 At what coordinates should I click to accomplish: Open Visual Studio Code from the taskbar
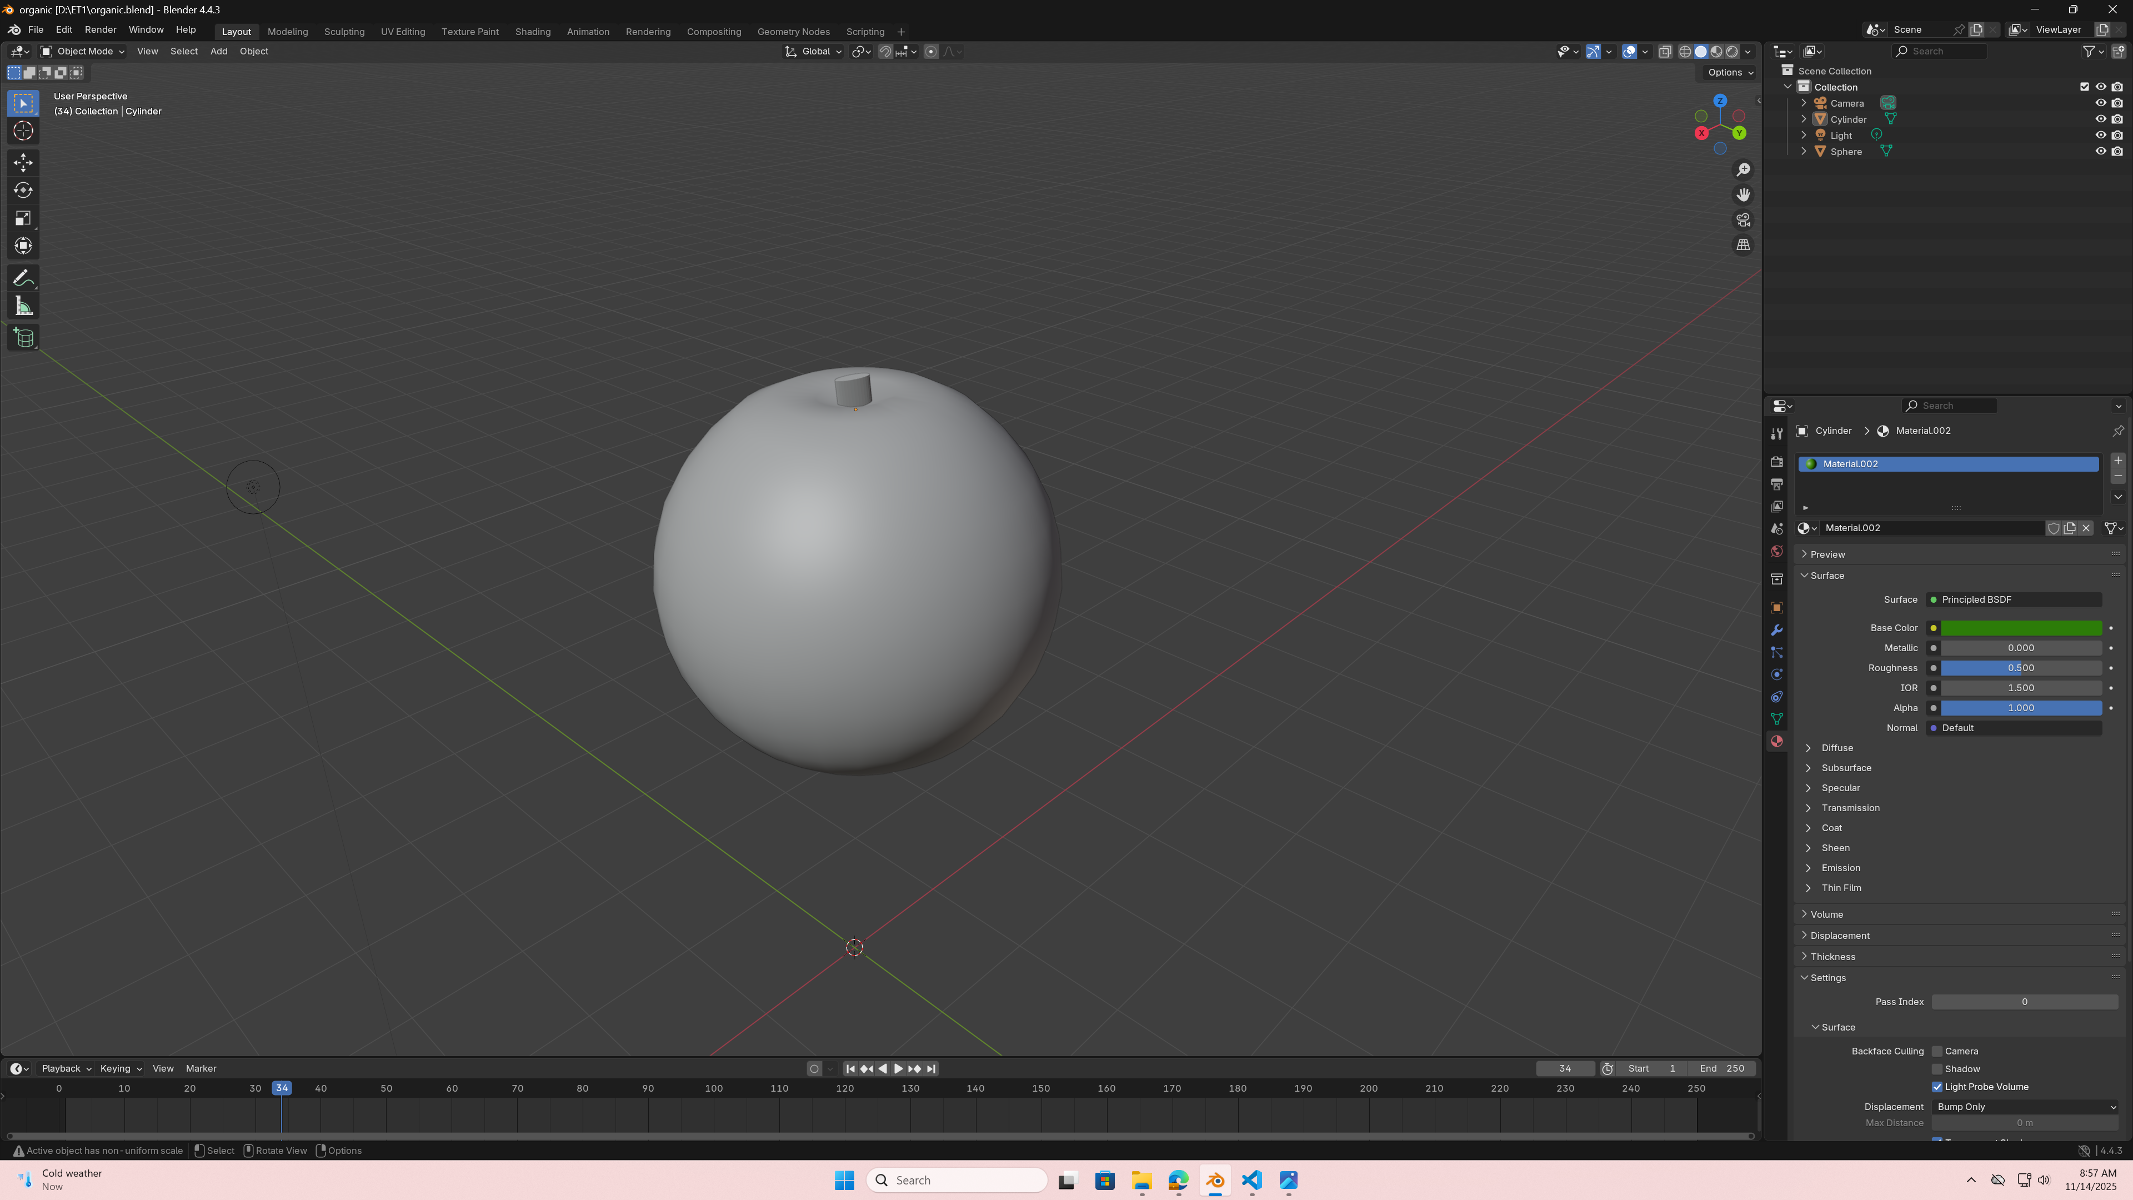tap(1251, 1180)
